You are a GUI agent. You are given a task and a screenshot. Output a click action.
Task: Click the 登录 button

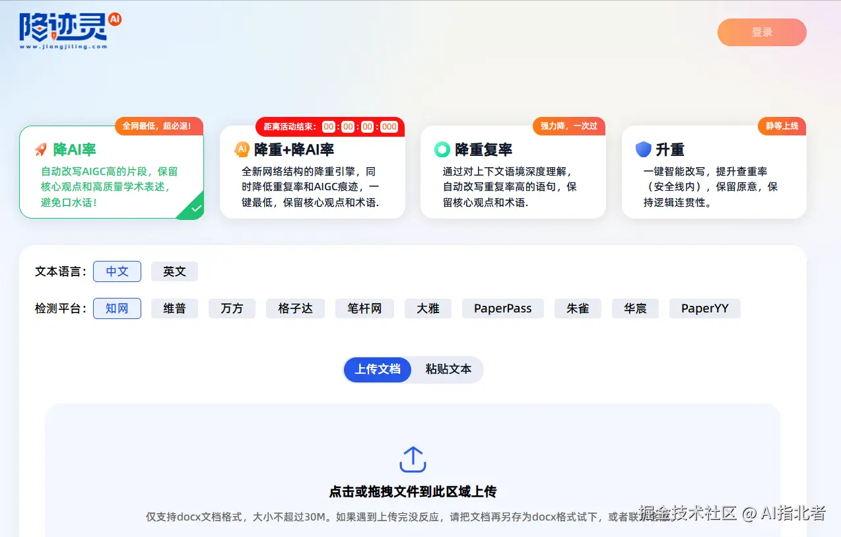point(762,32)
